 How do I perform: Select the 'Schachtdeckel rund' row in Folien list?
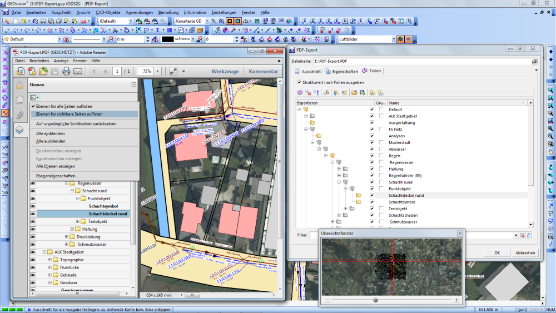tap(451, 195)
